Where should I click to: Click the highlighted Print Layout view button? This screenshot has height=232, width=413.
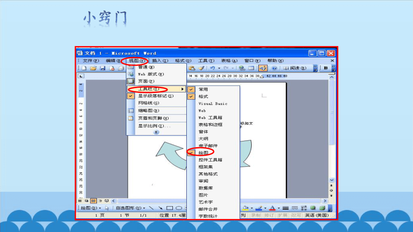click(x=93, y=201)
